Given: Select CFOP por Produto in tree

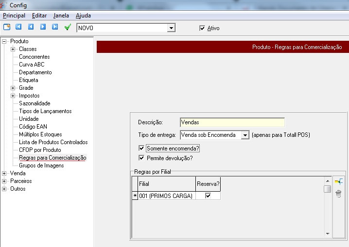Looking at the screenshot, I should tap(40, 150).
